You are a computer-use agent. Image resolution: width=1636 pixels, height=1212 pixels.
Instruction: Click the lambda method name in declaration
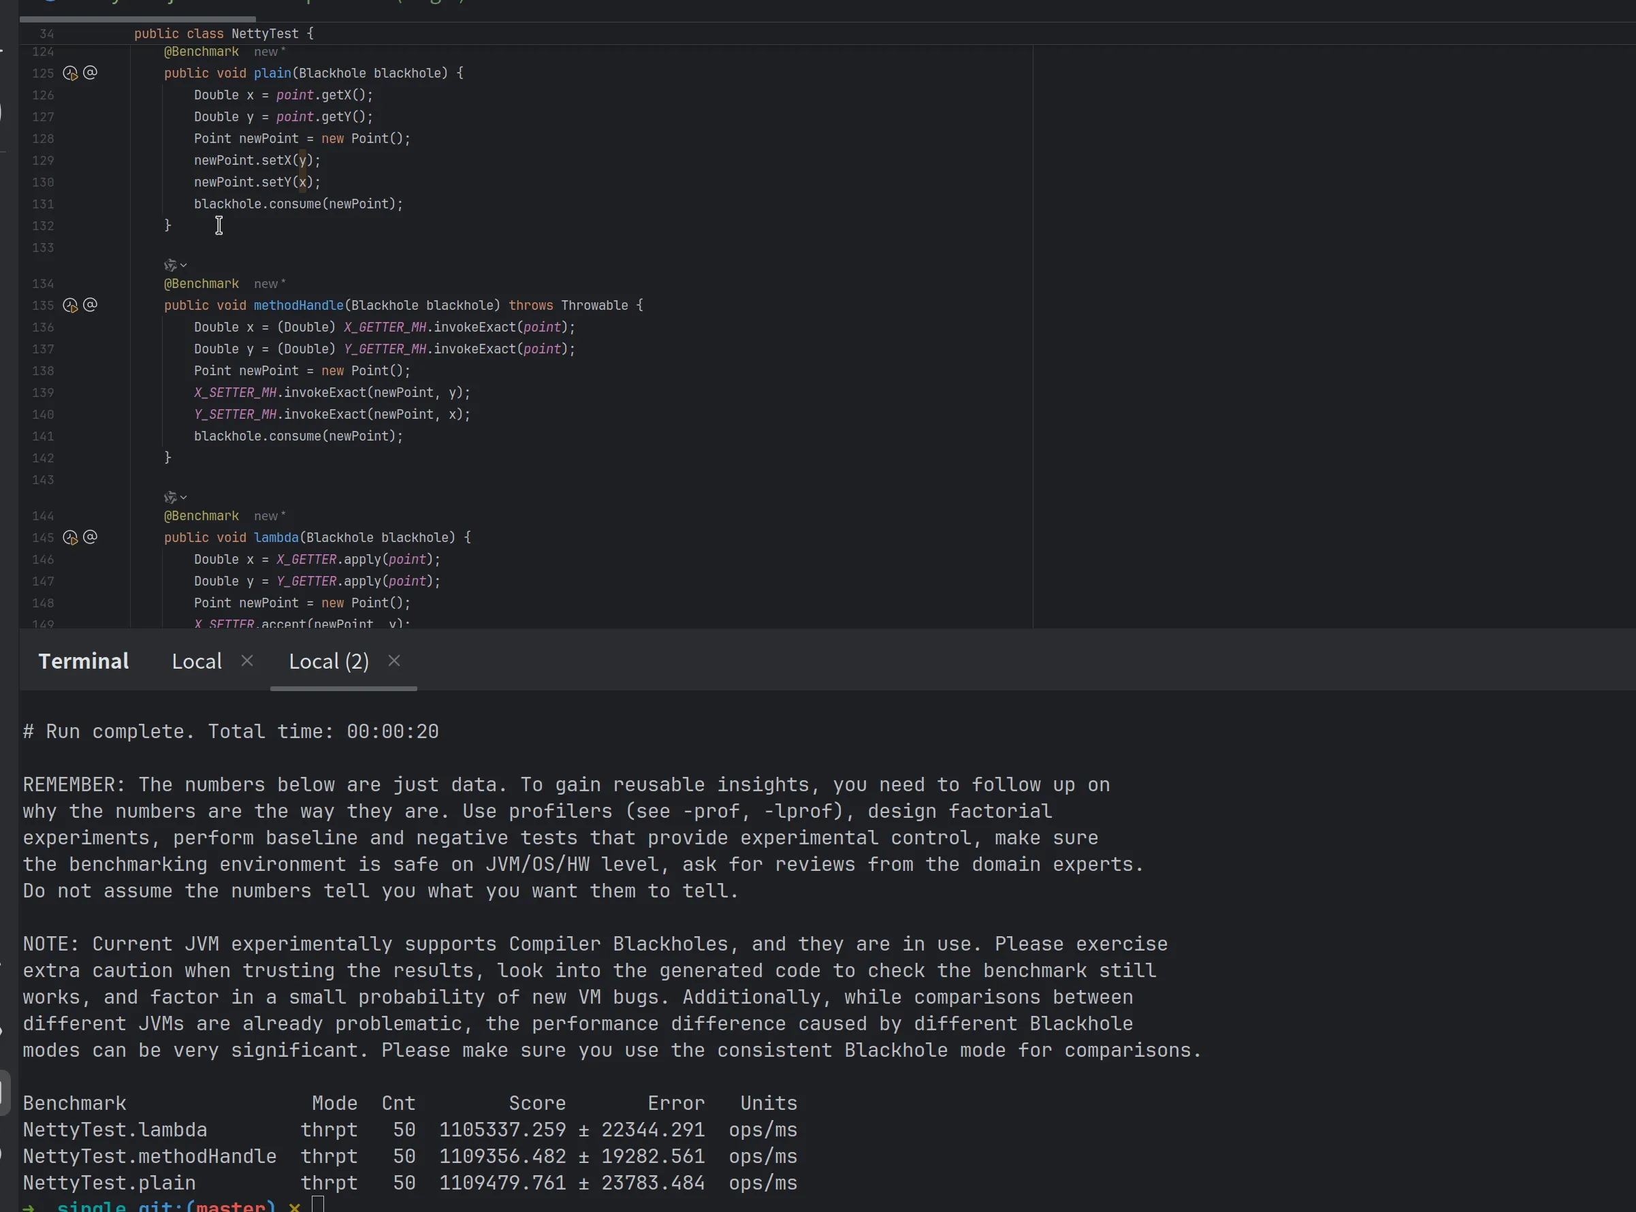pos(276,538)
